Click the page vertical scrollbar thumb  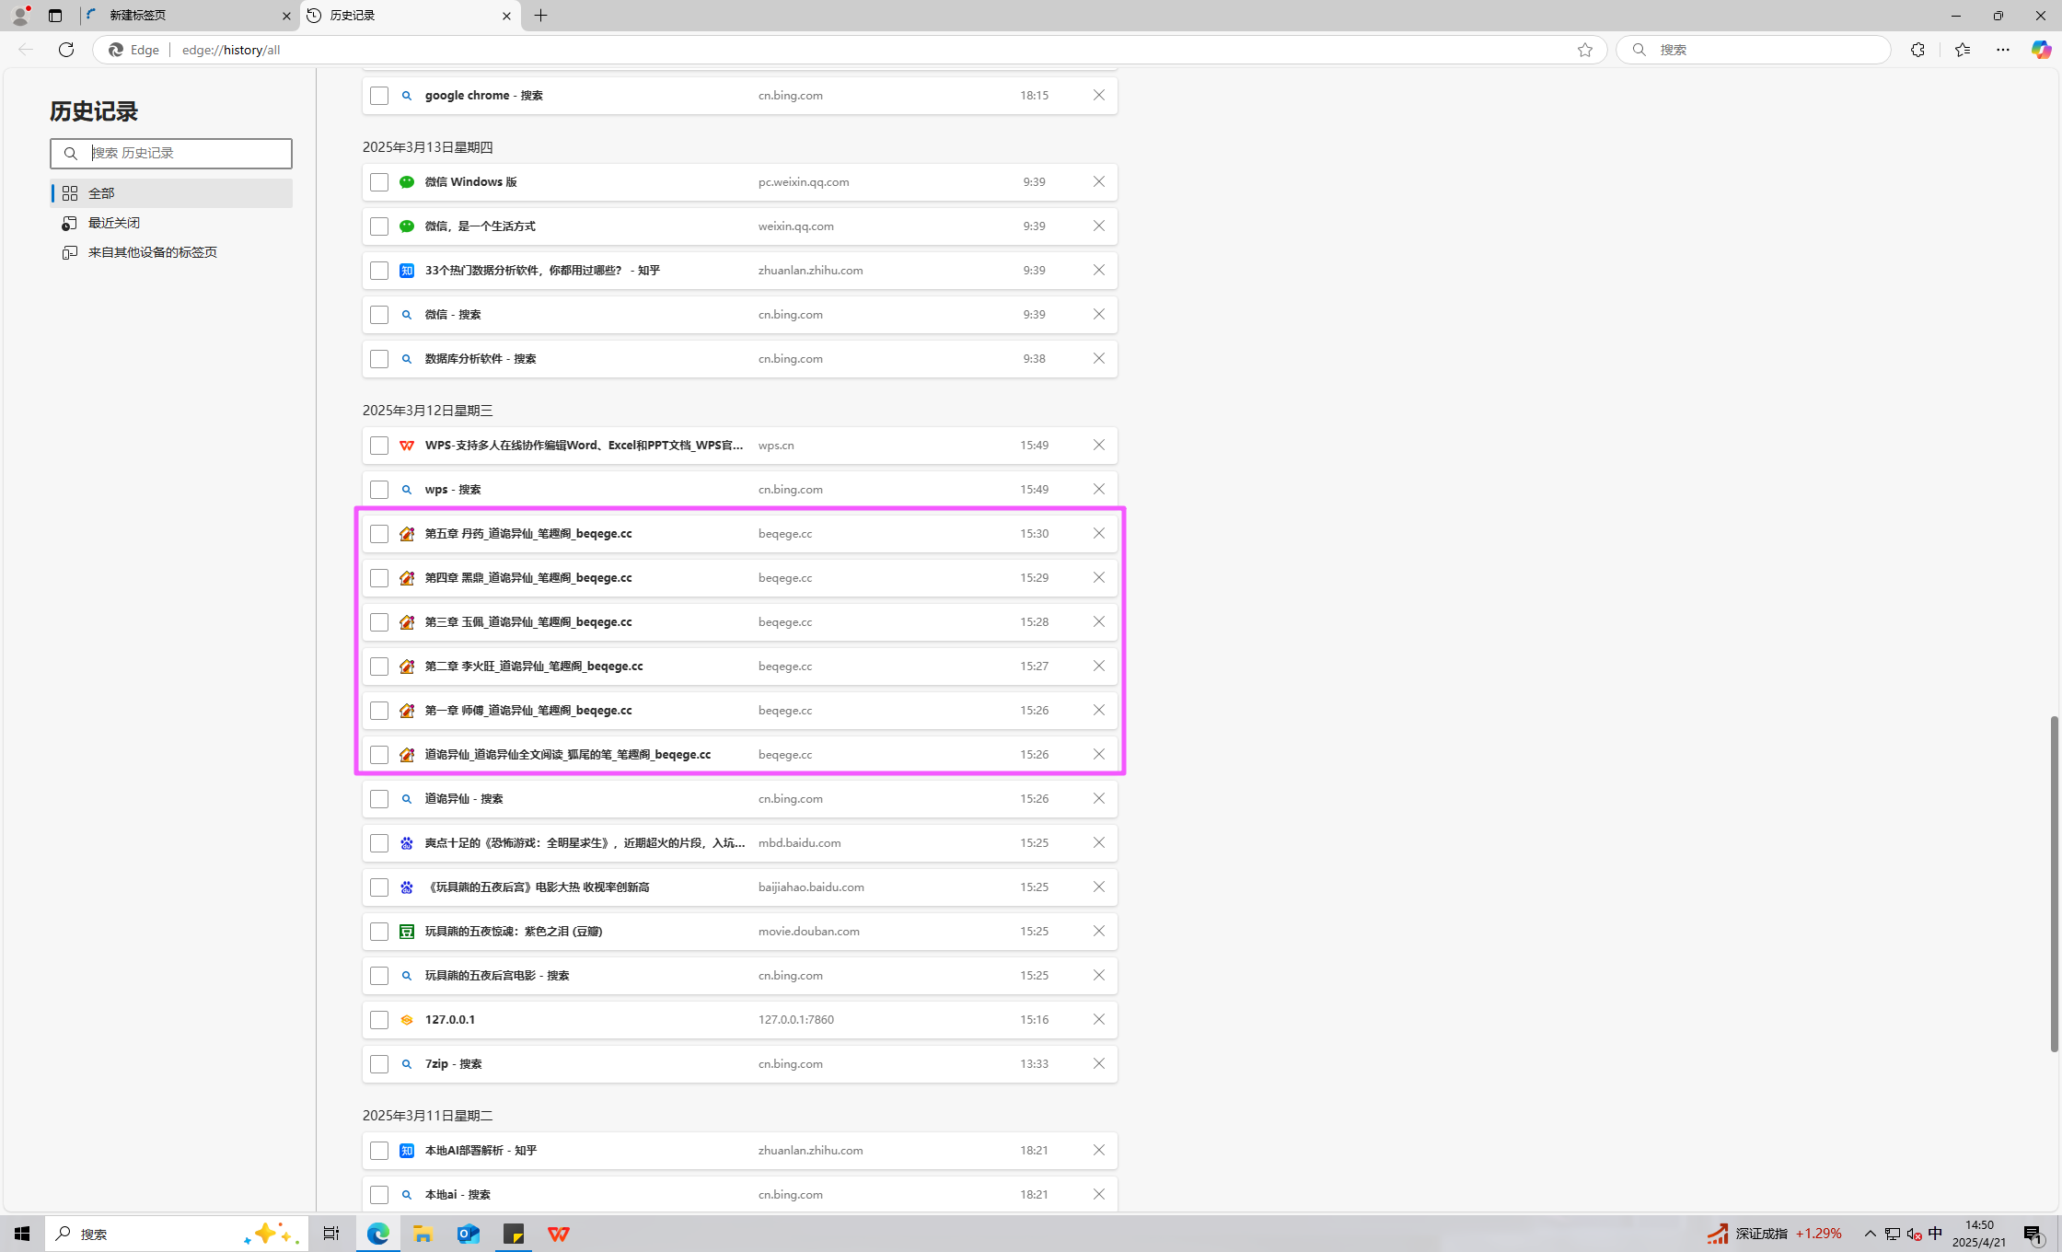2054,884
